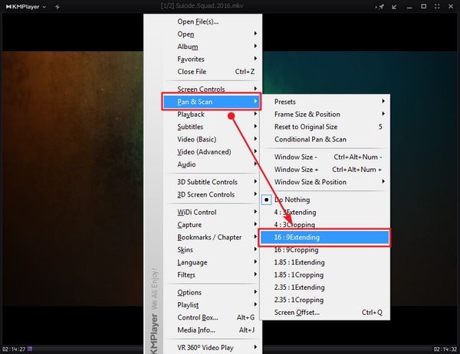Viewport: 460px width, 354px height.
Task: Click elapsed time 02:14:27
Action: pyautogui.click(x=14, y=349)
